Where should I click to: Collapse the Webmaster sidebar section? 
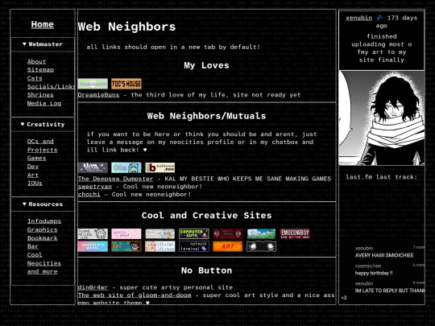coord(43,44)
